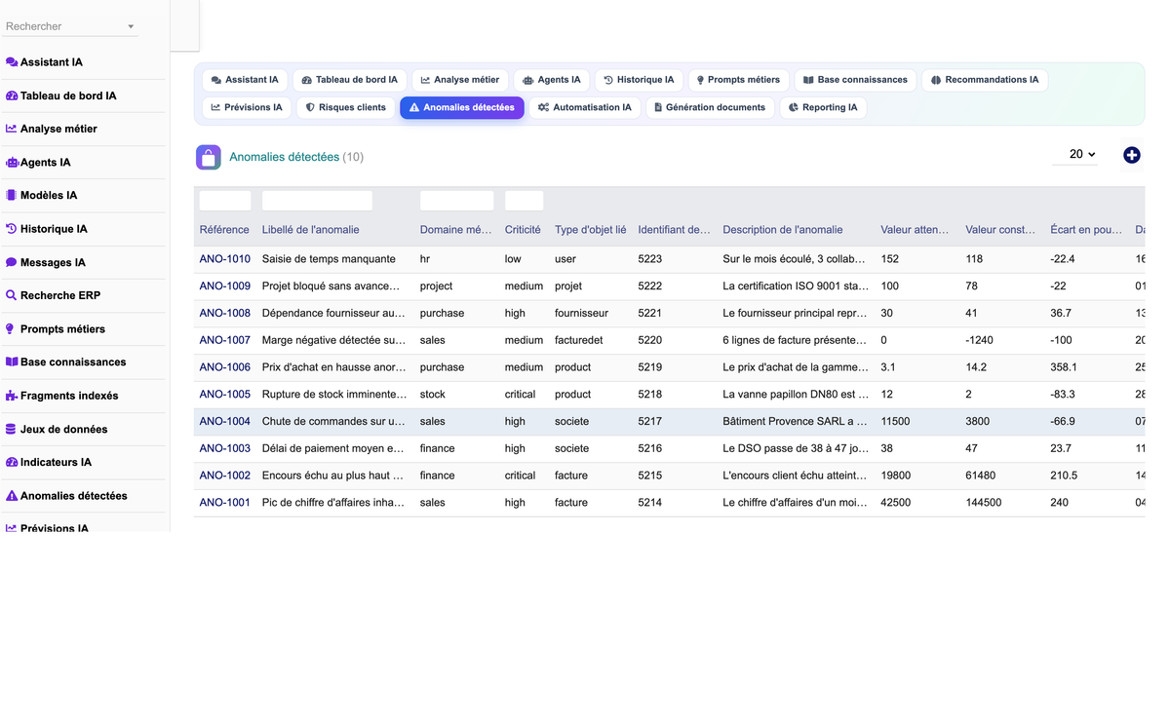The image size is (1170, 724).
Task: Open anomaly ANO-1003
Action: [224, 449]
